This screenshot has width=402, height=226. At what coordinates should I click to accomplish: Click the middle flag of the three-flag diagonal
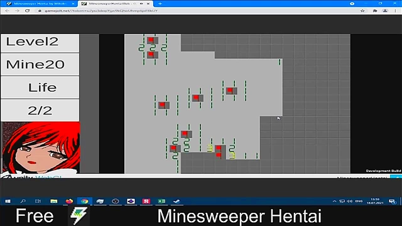(x=198, y=98)
